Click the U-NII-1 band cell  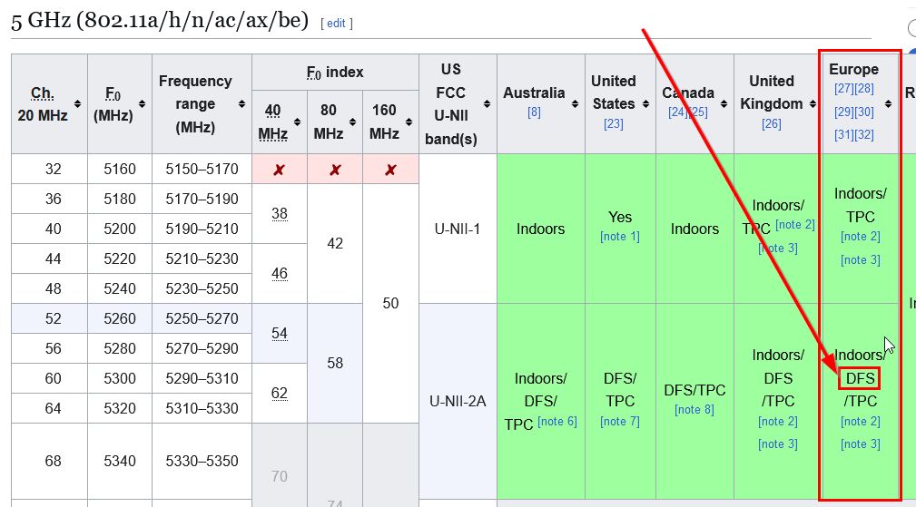coord(458,229)
